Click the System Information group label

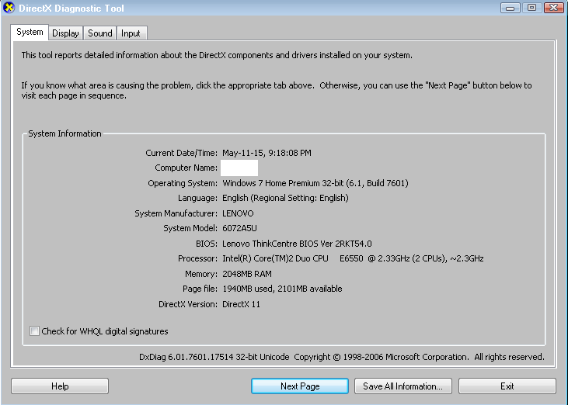pyautogui.click(x=64, y=133)
